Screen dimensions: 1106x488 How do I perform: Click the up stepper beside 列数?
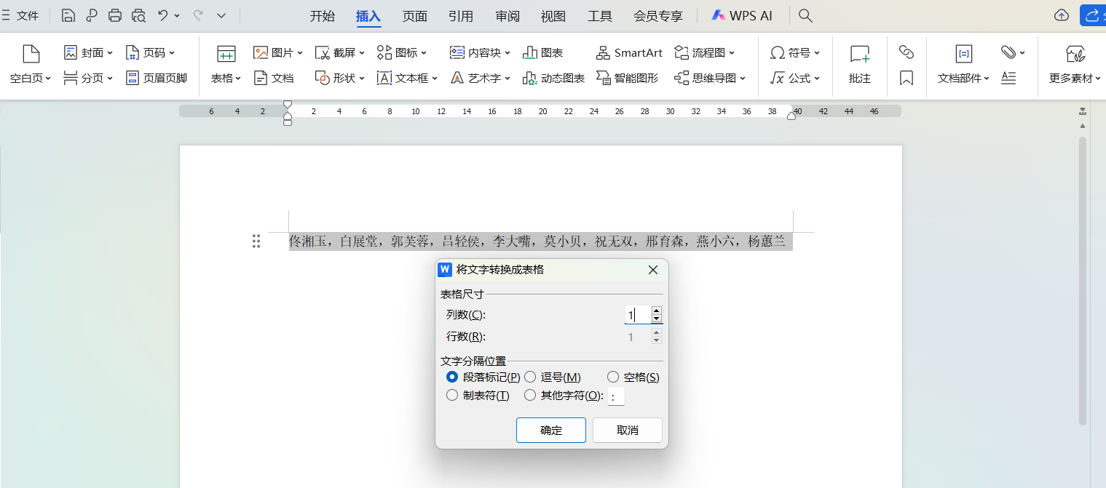tap(656, 311)
